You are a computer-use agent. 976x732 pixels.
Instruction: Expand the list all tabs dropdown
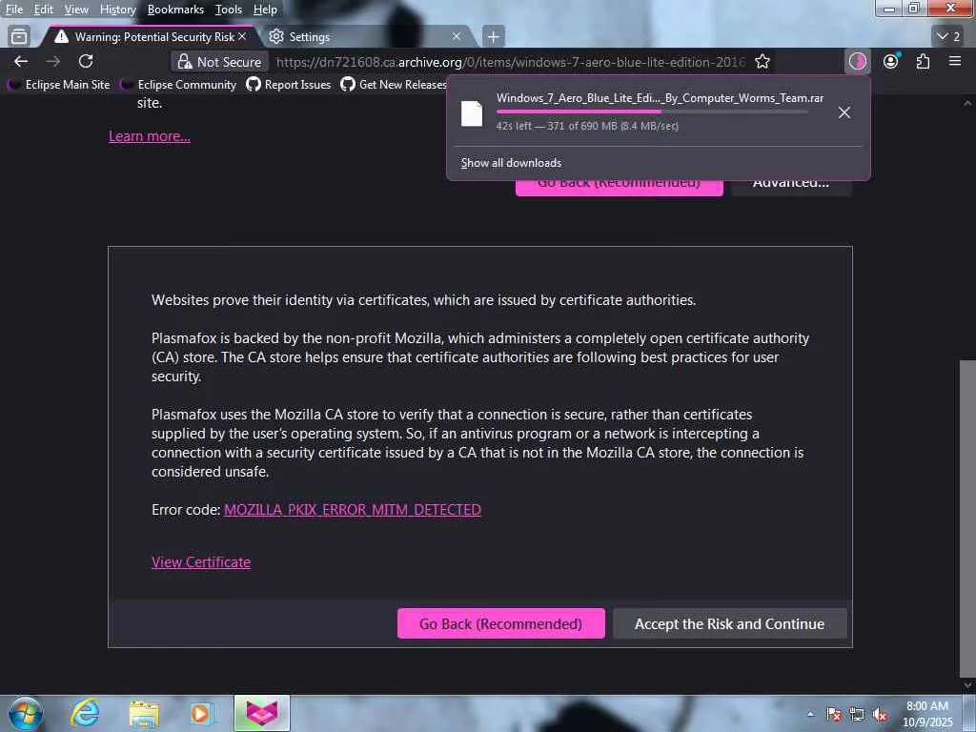(948, 37)
